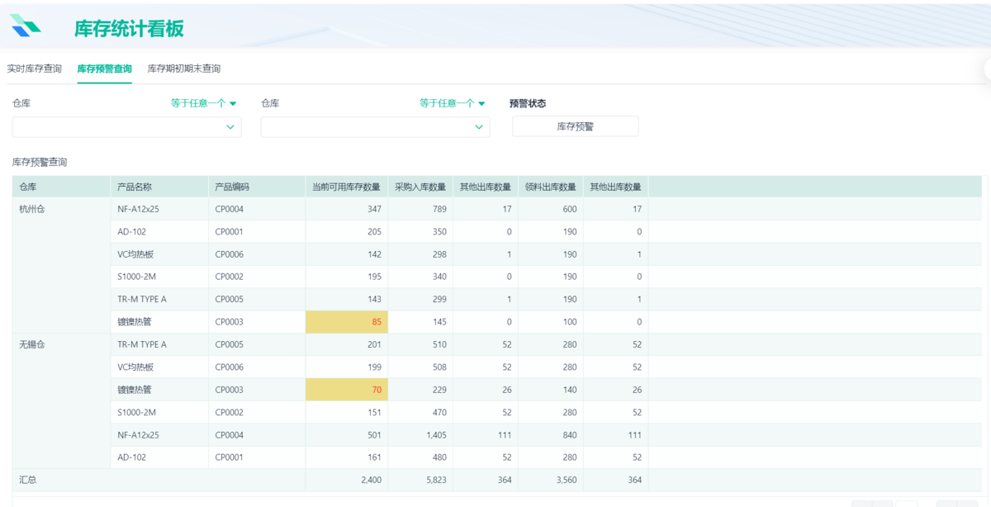Click the green dashboard logo icon
The height and width of the screenshot is (507, 991).
[x=26, y=26]
